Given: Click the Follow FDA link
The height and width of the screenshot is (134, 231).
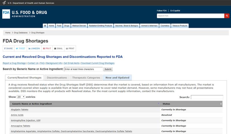Looking at the screenshot, I should pos(162,11).
